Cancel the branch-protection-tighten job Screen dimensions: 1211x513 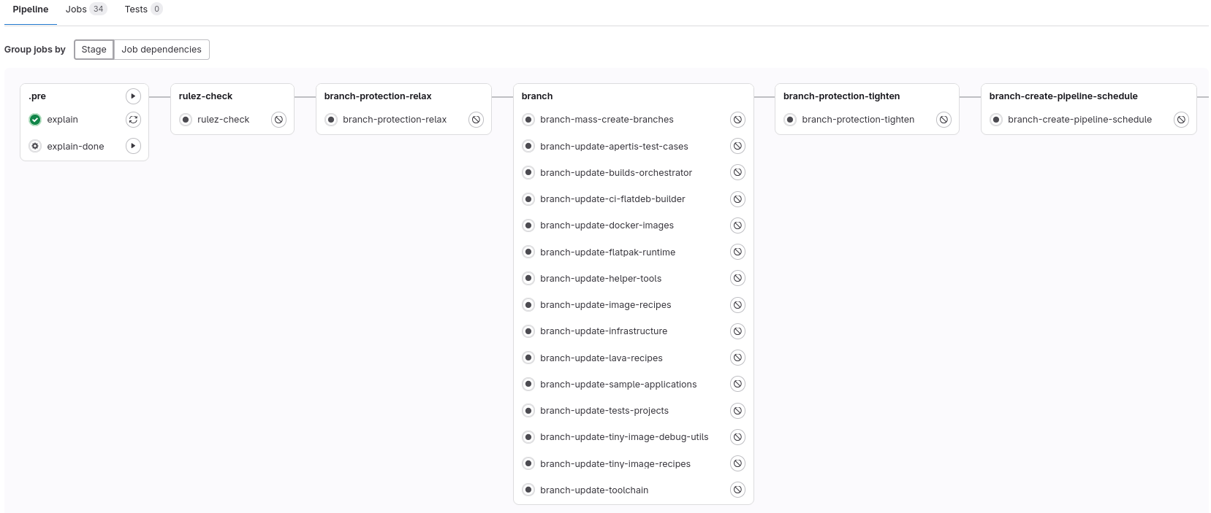click(x=944, y=120)
